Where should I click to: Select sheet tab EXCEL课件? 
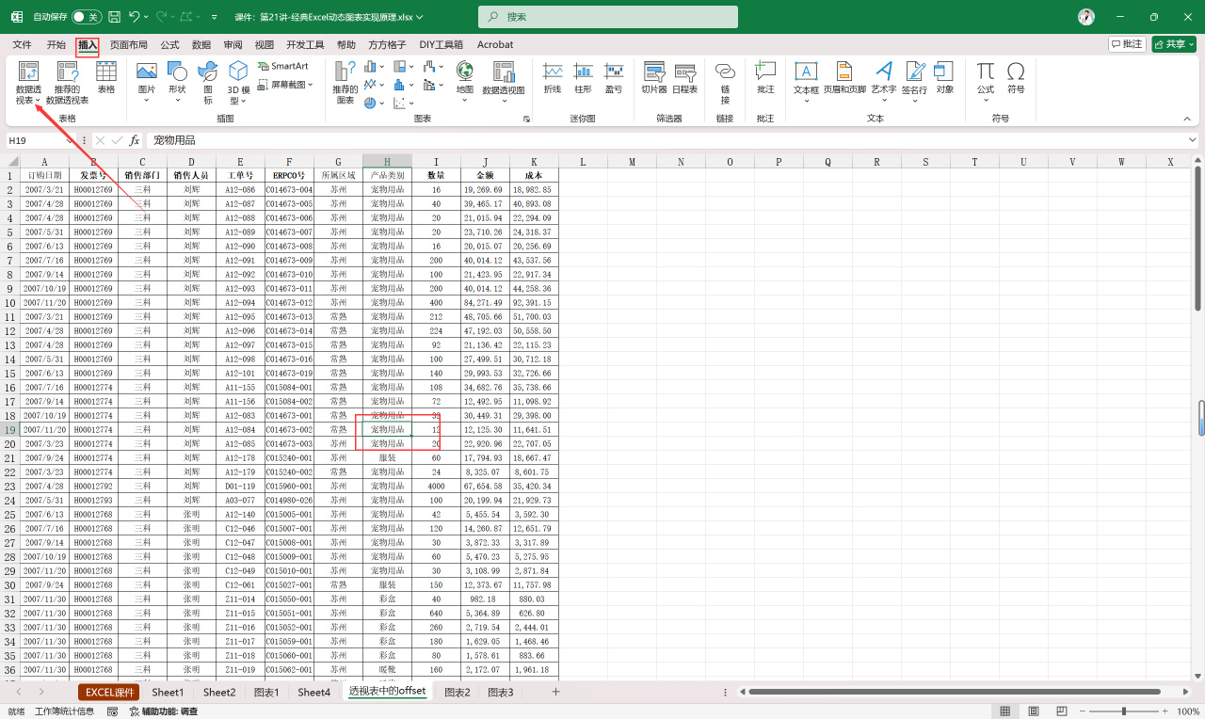109,692
